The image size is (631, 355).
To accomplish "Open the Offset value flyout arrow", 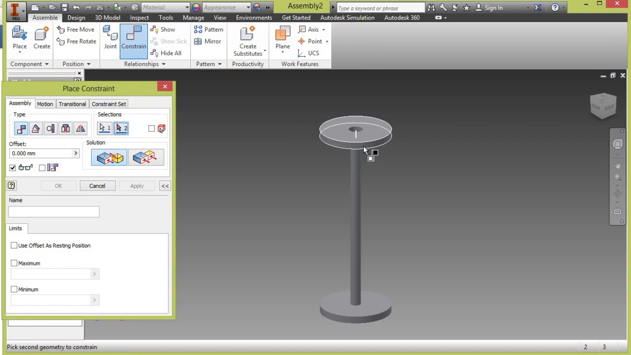I will (x=75, y=153).
